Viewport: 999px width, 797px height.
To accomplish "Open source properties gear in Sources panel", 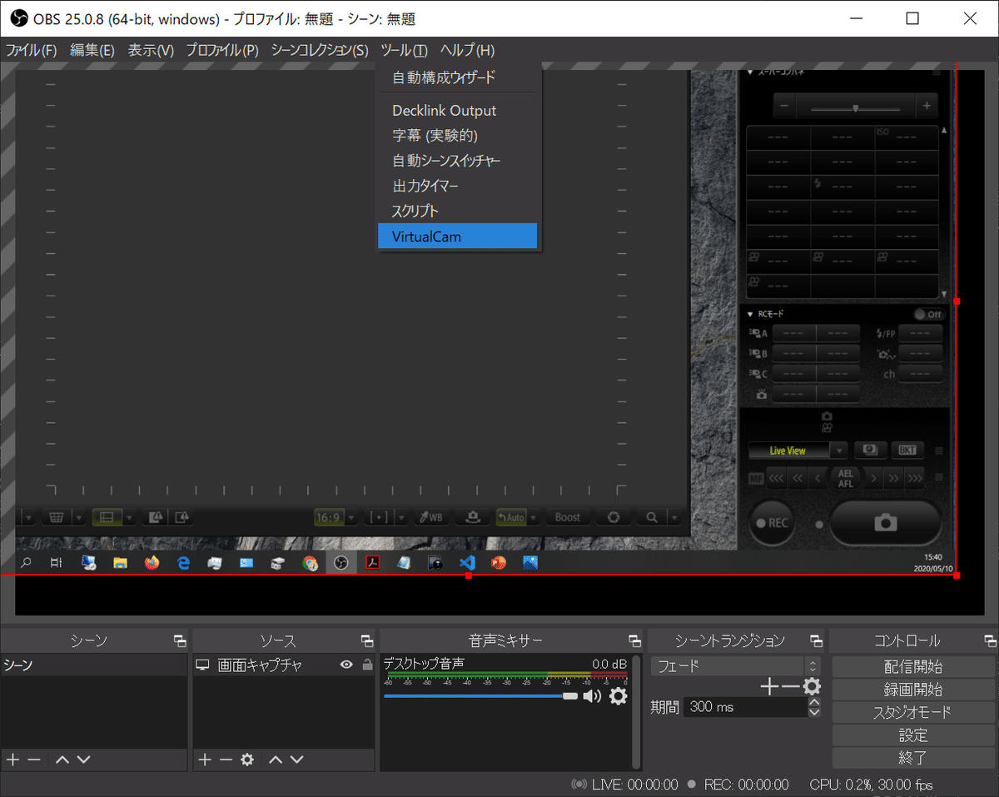I will coord(247,760).
